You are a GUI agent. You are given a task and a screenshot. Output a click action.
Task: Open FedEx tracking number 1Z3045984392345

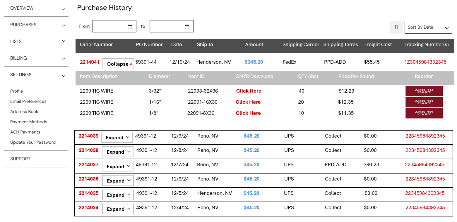(425, 62)
